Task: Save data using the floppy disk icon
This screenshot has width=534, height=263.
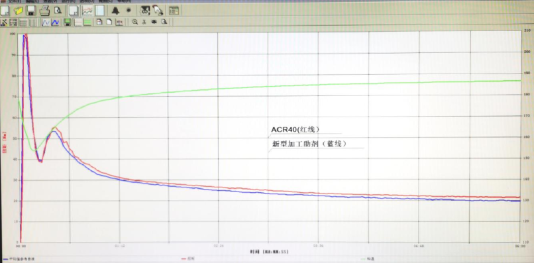Action: click(x=31, y=11)
